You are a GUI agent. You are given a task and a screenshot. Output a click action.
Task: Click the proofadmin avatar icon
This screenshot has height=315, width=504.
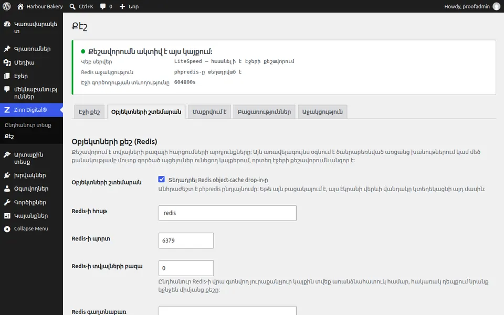pyautogui.click(x=497, y=6)
